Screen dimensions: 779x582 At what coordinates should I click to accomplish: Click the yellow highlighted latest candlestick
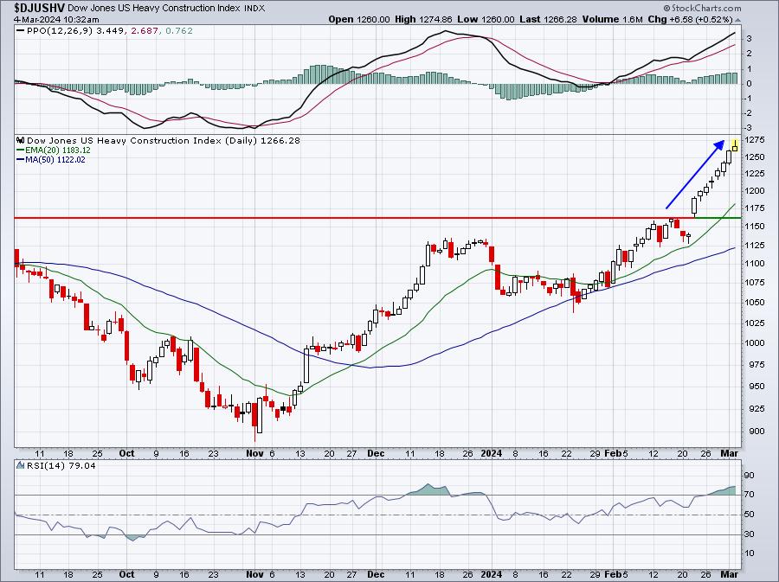point(734,145)
